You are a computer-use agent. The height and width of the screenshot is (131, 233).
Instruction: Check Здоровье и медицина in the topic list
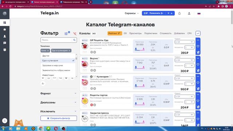coord(58,65)
